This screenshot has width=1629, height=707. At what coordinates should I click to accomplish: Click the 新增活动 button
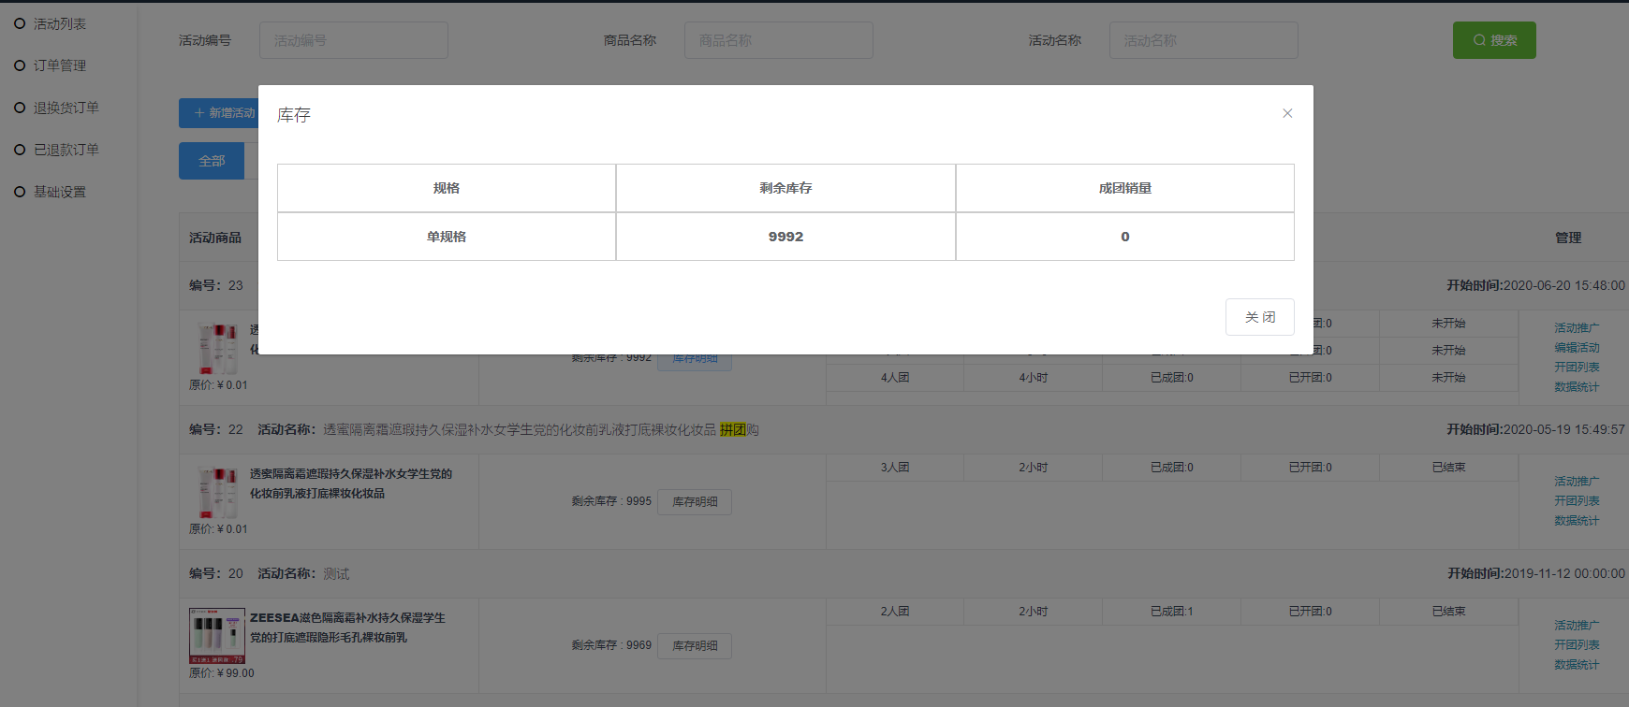(219, 113)
